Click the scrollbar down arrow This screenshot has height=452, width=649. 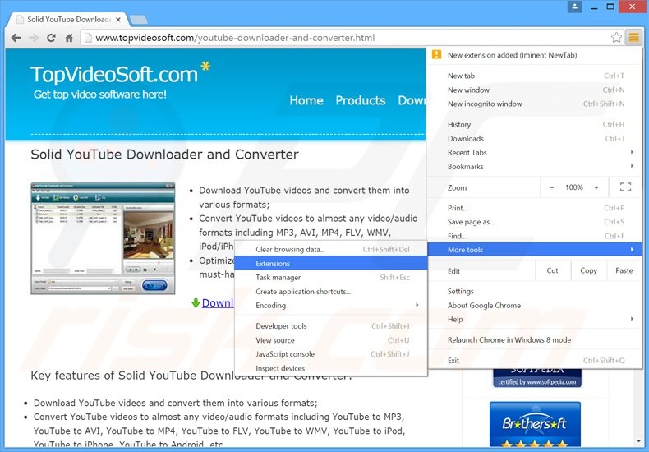point(639,441)
